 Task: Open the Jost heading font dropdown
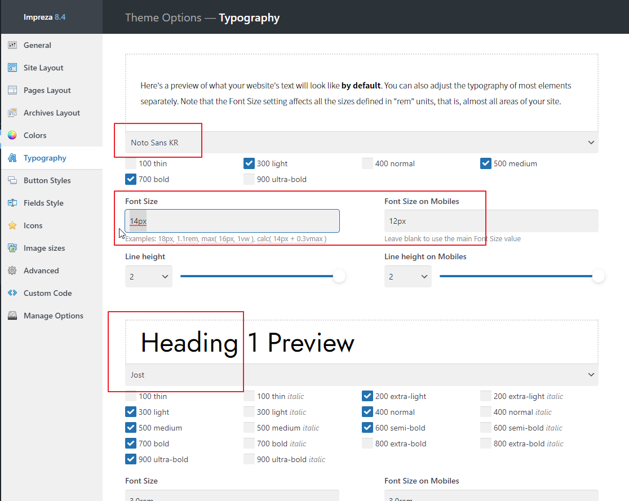tap(361, 375)
